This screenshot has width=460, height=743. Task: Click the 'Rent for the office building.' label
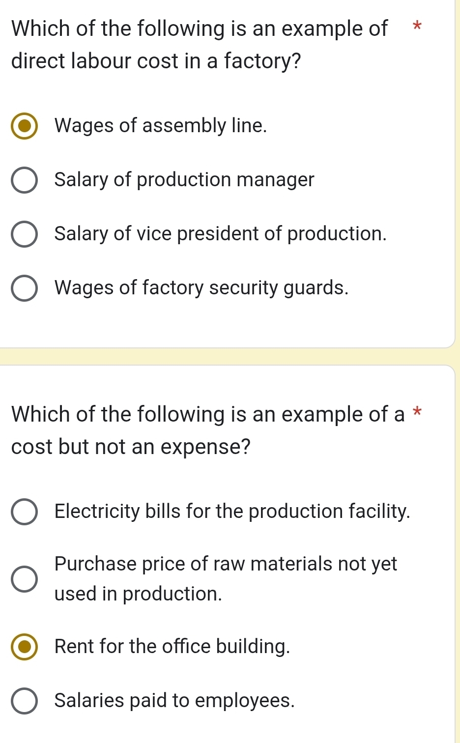[172, 647]
